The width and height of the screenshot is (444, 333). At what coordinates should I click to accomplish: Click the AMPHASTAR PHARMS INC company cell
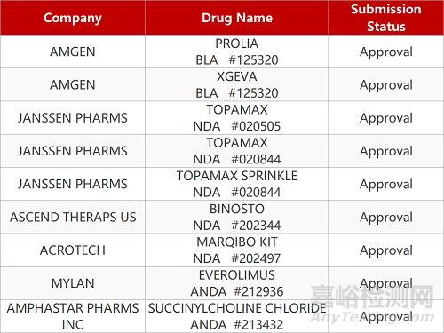[x=73, y=316]
